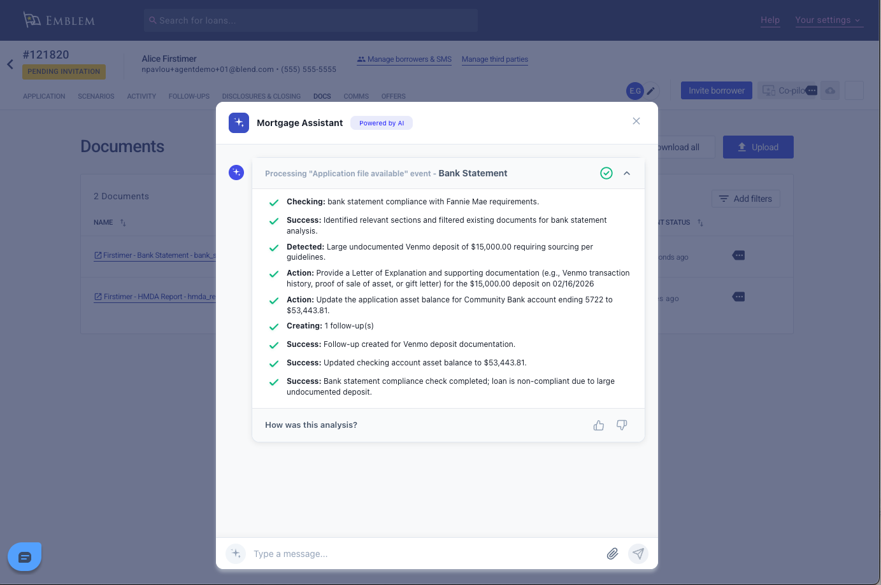
Task: Switch to DISCLOSURES & CLOSING tab
Action: click(261, 97)
